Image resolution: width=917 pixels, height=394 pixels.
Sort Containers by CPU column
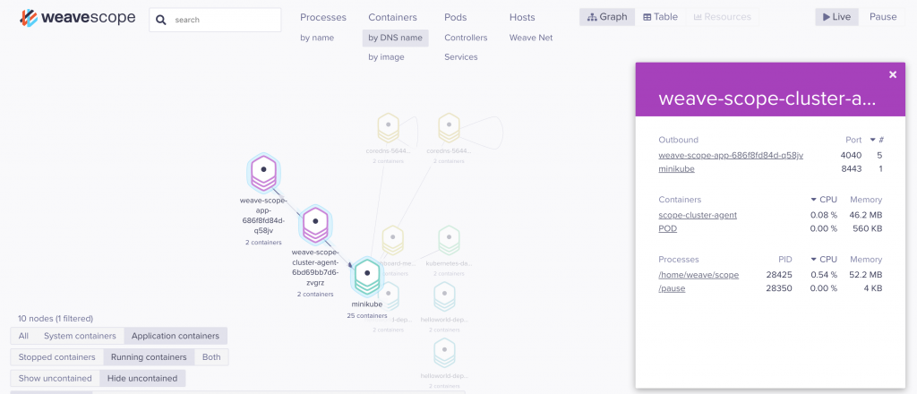click(x=824, y=200)
